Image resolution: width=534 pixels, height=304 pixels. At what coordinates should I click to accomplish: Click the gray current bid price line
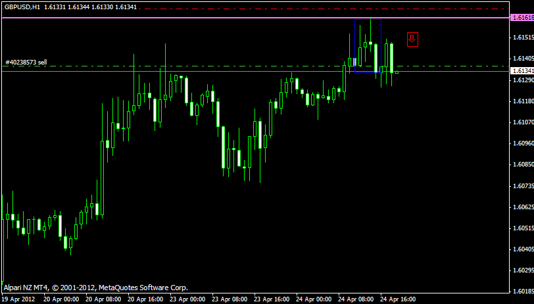coord(255,71)
